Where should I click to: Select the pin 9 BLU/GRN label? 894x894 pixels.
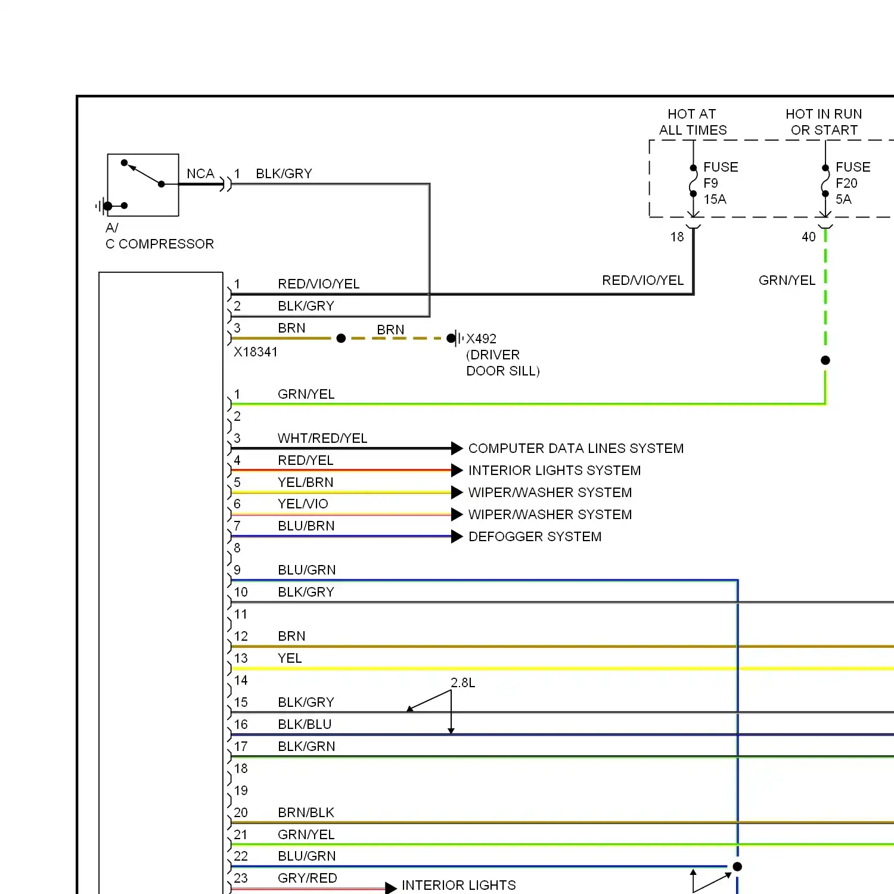pos(306,570)
